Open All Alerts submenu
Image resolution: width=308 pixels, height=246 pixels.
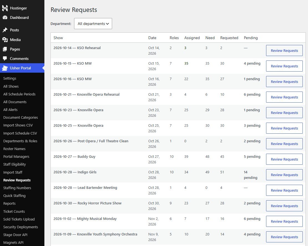click(11, 110)
